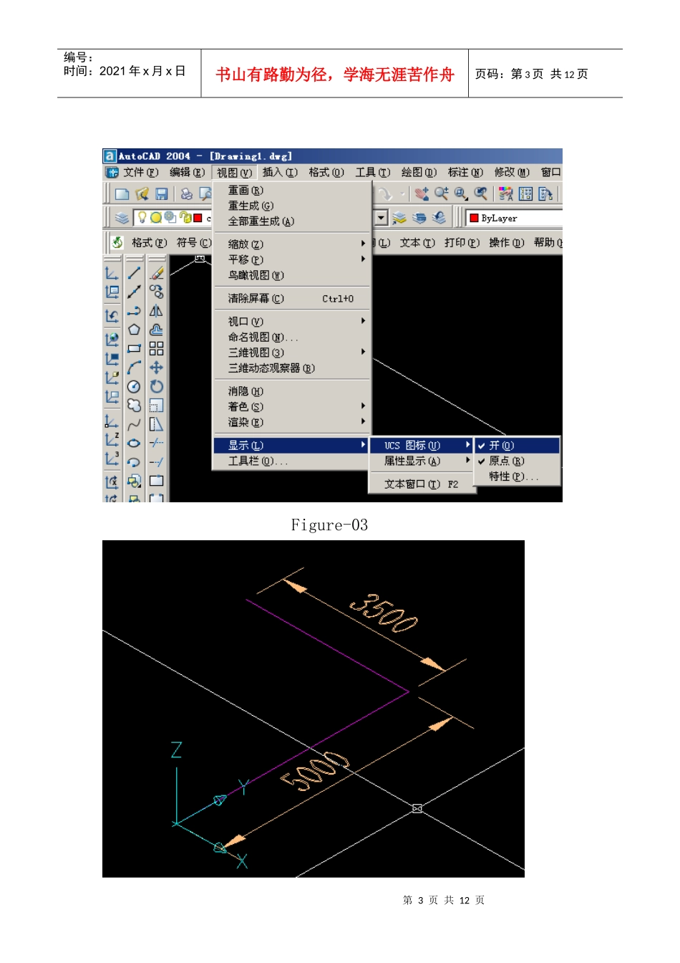Click the New drawing icon in toolbar
680x963 pixels.
pos(122,193)
